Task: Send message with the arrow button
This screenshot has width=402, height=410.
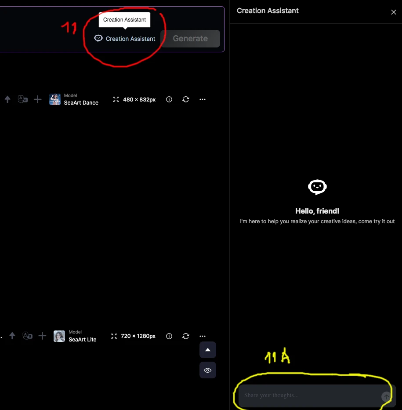Action: pyautogui.click(x=386, y=397)
